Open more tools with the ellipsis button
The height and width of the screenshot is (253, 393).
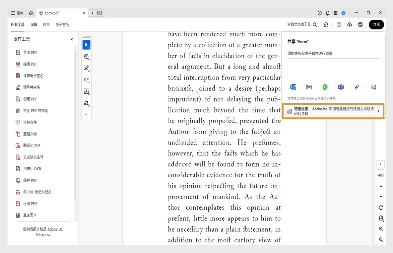click(86, 114)
